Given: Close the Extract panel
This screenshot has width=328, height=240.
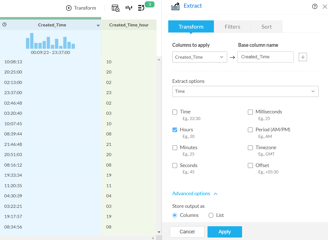Looking at the screenshot, I should click(x=325, y=7).
